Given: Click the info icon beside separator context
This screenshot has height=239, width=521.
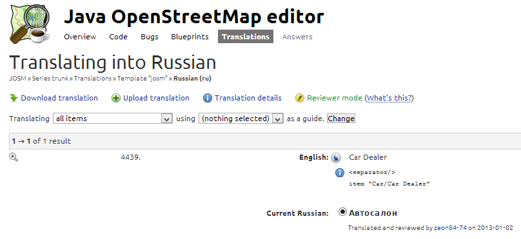Looking at the screenshot, I should pos(339,173).
